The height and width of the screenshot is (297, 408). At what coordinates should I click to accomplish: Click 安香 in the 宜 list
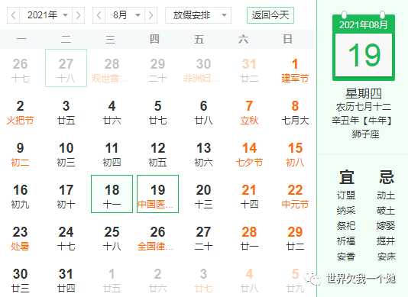(x=346, y=257)
